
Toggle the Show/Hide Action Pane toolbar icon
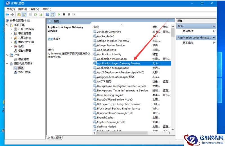point(52,15)
